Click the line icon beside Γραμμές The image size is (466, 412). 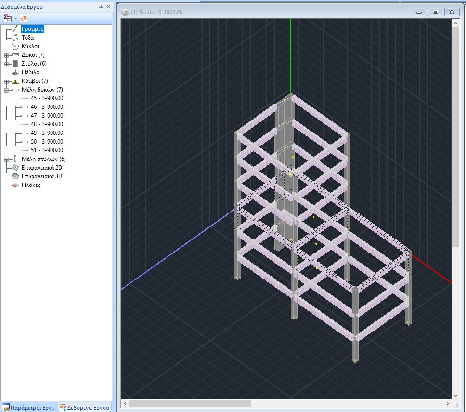[x=15, y=29]
